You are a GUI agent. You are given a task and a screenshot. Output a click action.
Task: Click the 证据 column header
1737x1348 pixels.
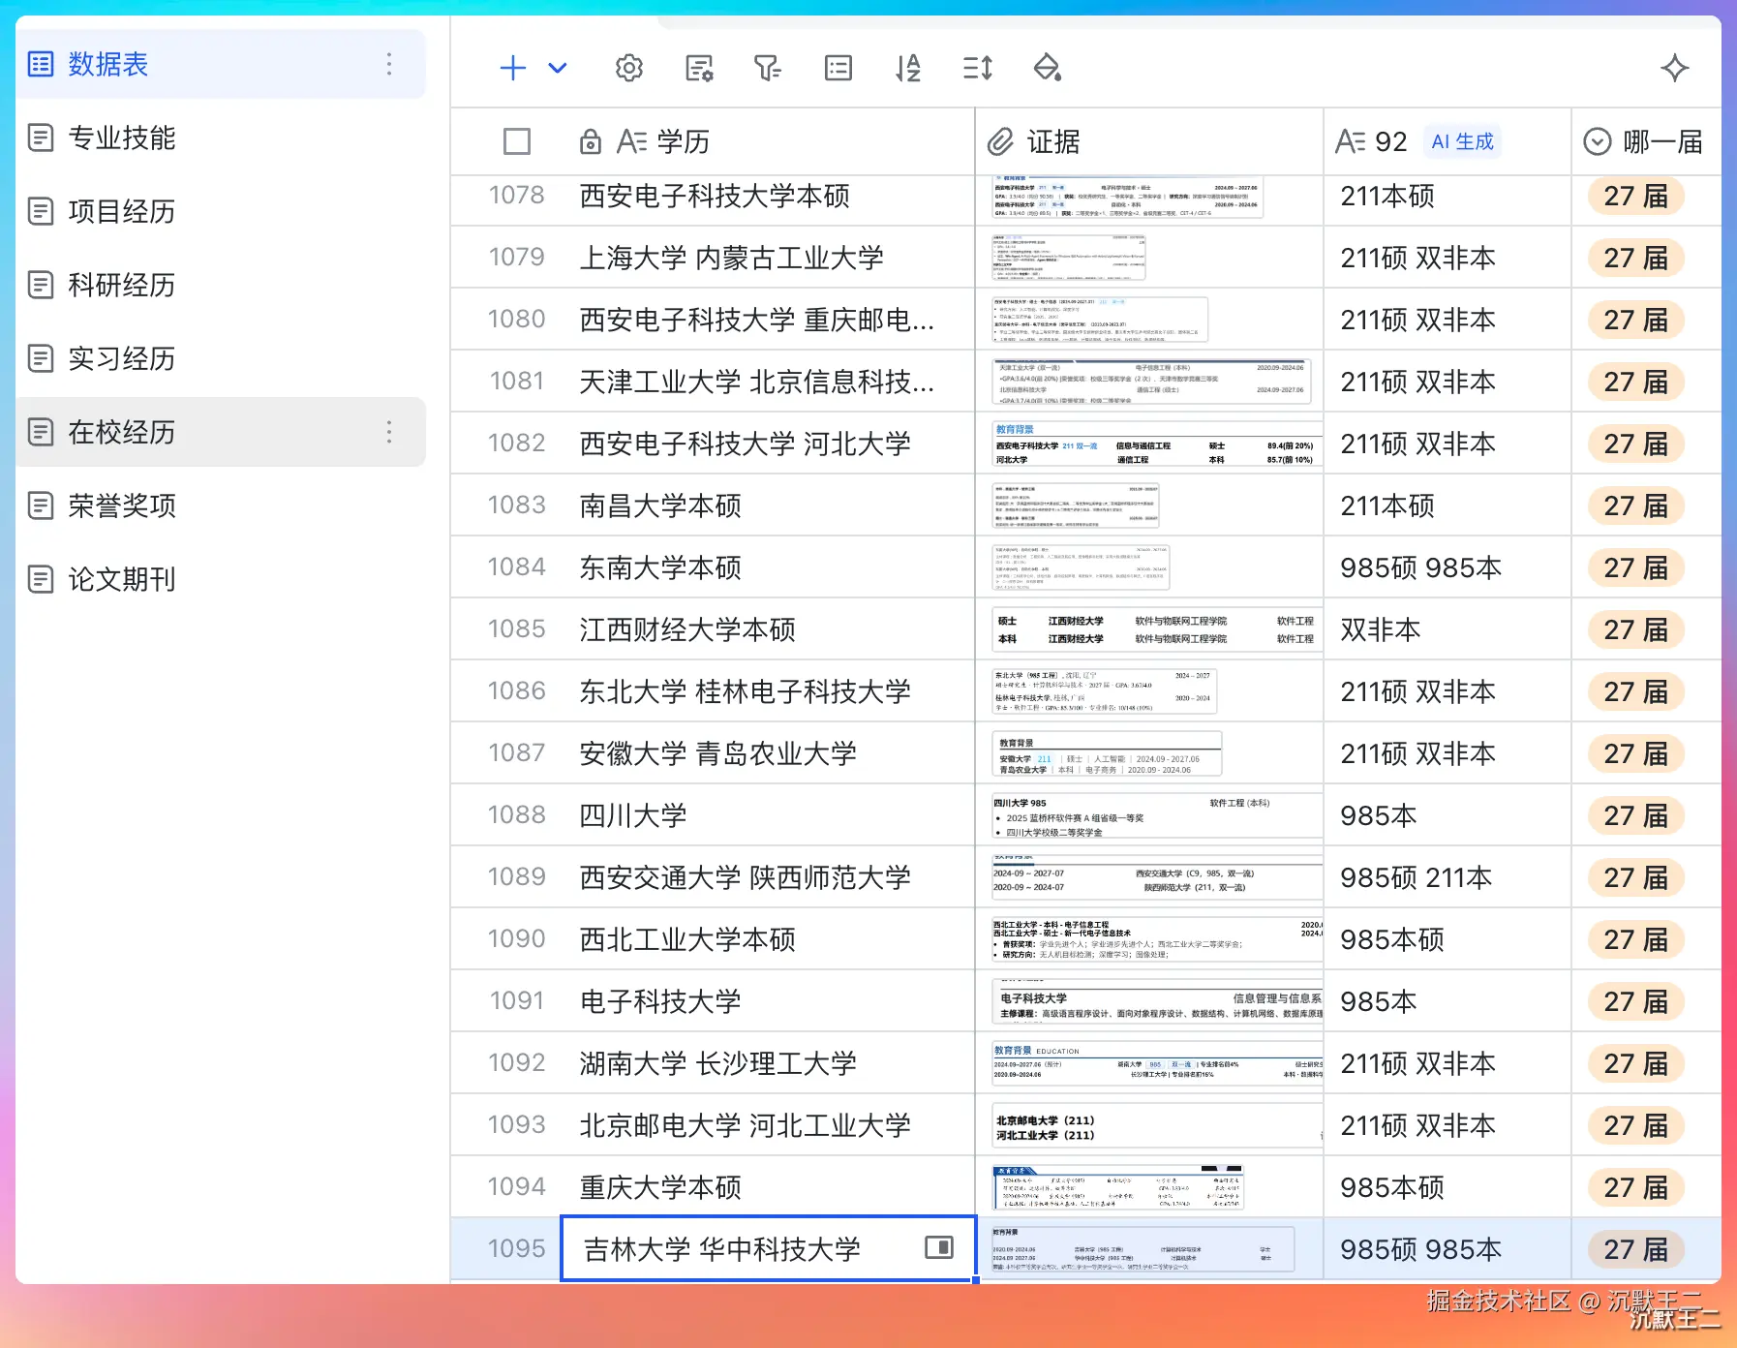click(1149, 141)
